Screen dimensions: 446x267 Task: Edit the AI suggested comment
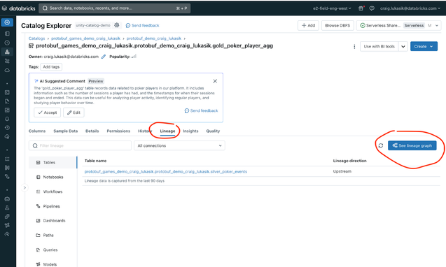click(74, 113)
